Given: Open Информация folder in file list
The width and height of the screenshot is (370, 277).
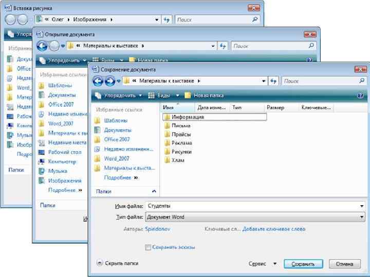Looking at the screenshot, I should click(214, 117).
